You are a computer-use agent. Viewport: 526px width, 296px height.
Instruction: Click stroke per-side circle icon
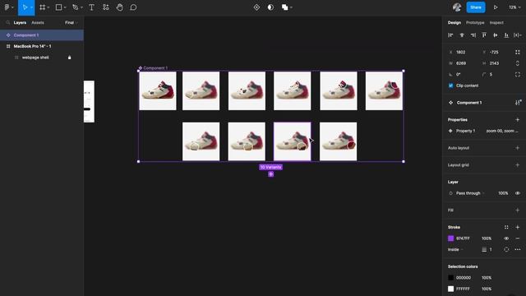pos(506,249)
